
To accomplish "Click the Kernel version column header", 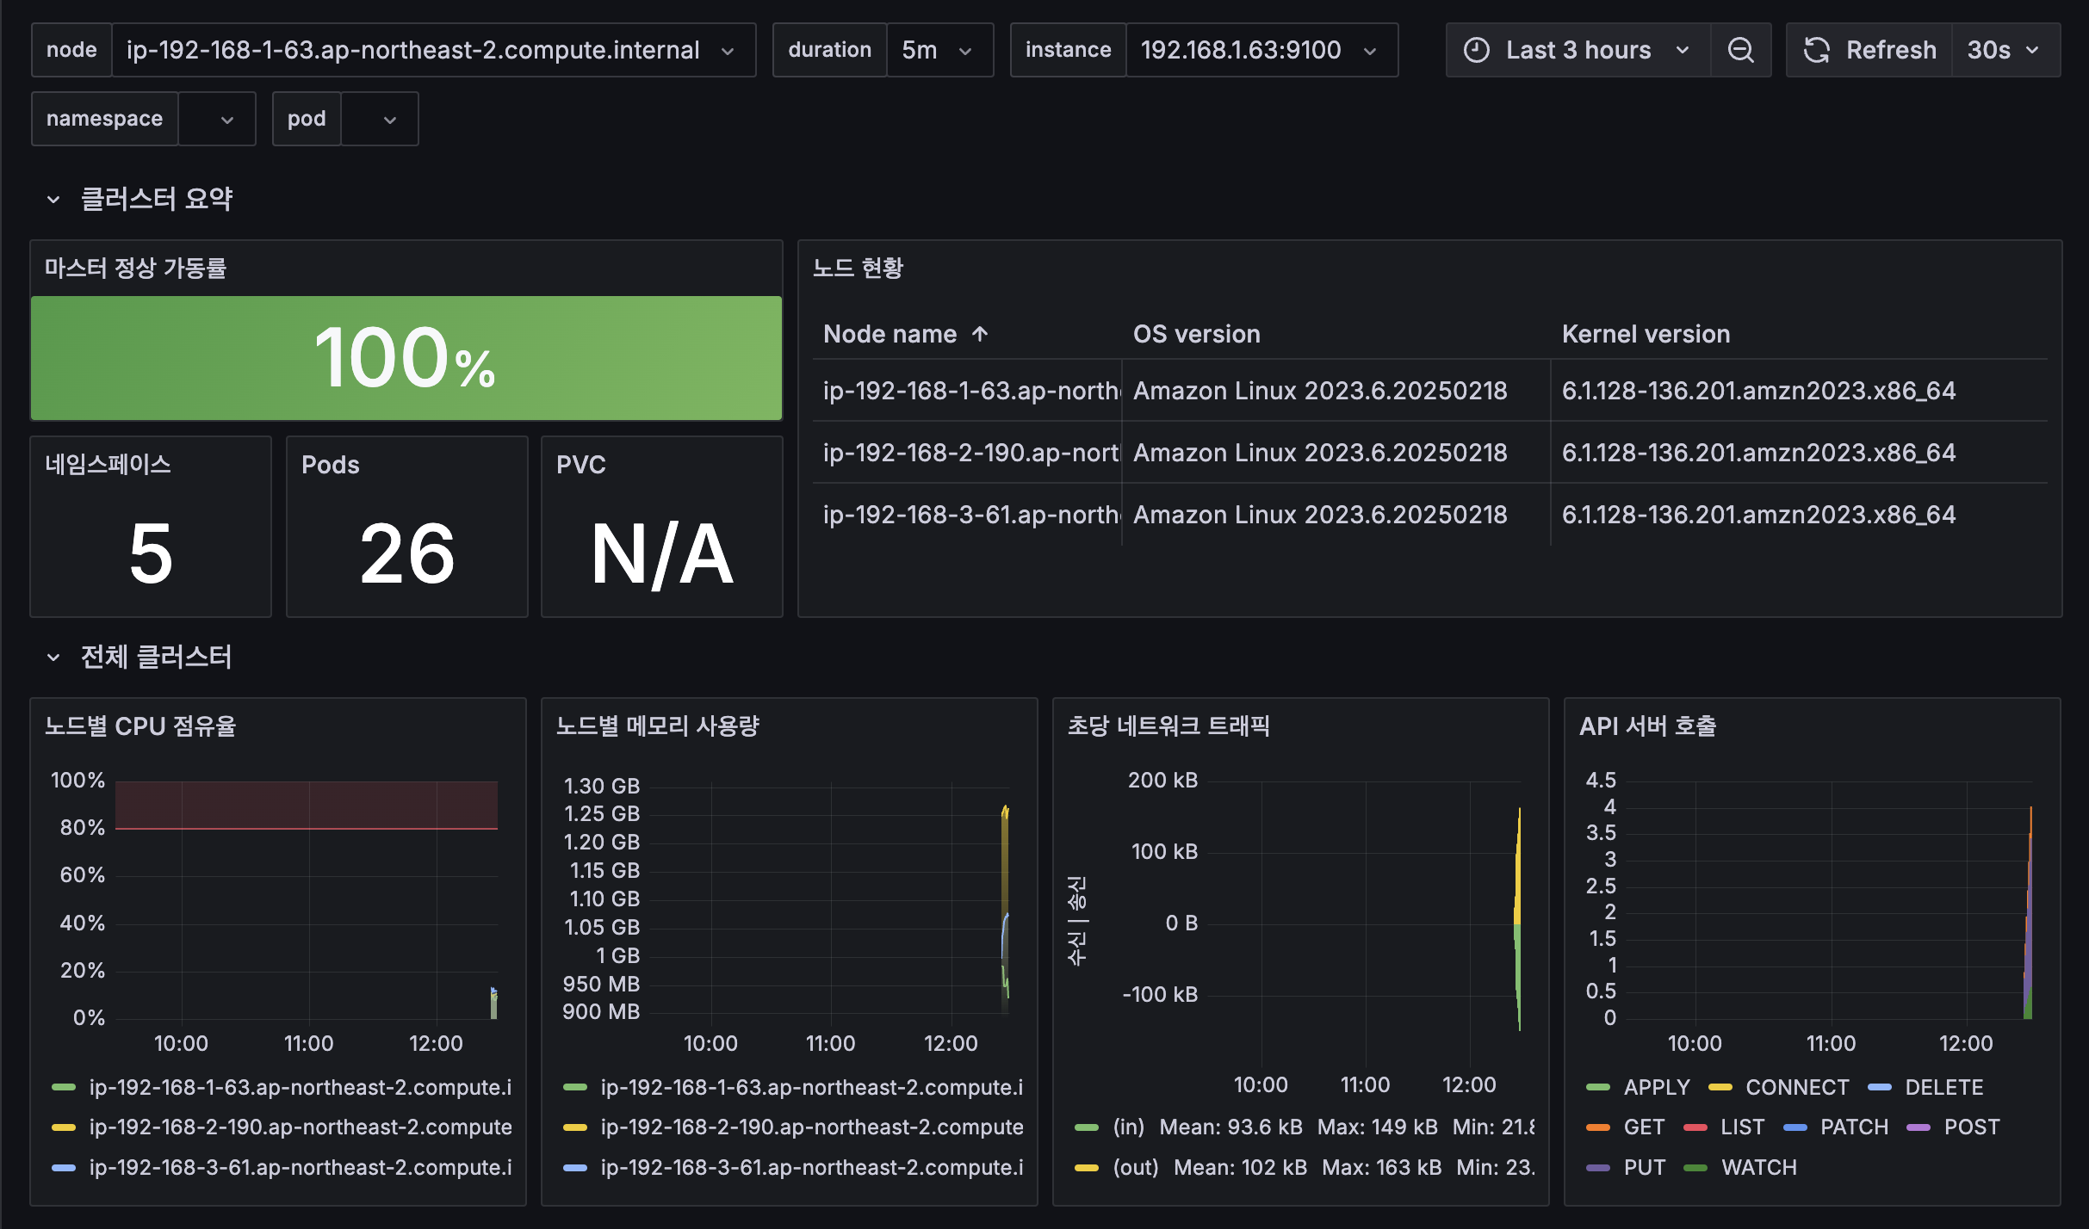I will tap(1645, 334).
